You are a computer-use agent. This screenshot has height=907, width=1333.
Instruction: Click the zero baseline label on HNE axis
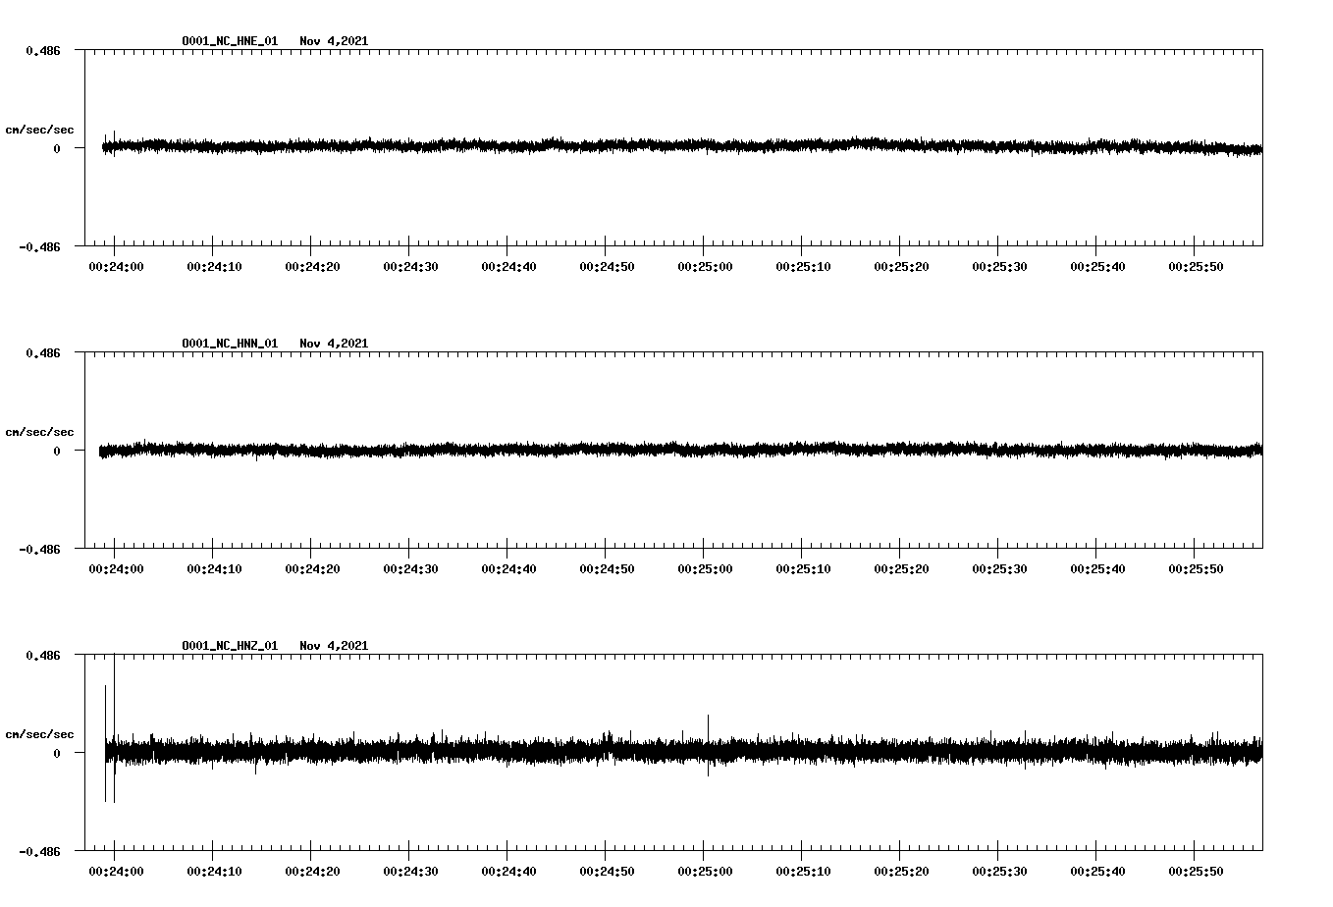[x=57, y=148]
